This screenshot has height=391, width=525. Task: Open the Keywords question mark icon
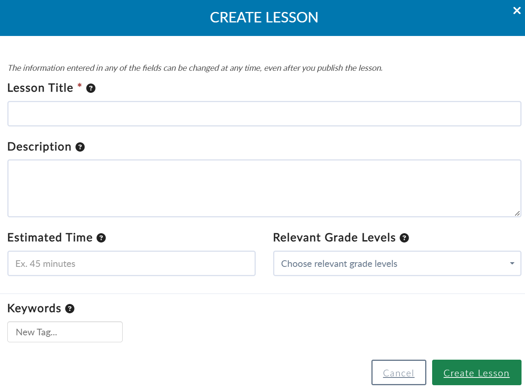[x=70, y=309]
